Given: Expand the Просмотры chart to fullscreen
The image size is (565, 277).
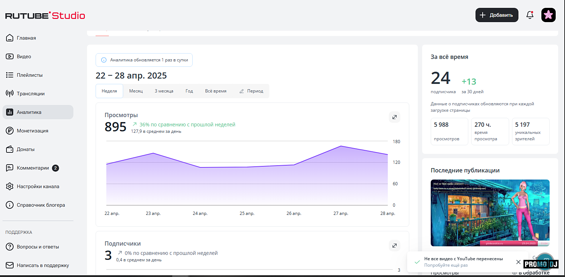Looking at the screenshot, I should pos(394,117).
